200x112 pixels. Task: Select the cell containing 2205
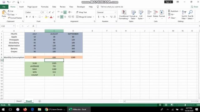pos(54,63)
